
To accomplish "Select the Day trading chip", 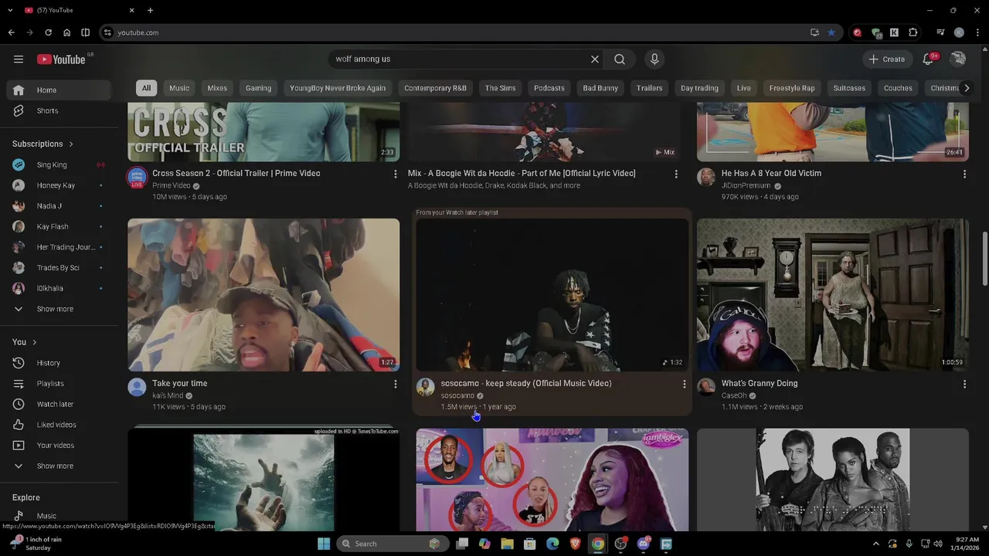I will point(699,88).
